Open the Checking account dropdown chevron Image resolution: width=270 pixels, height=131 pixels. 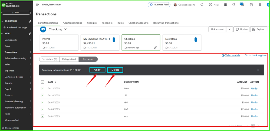point(65,29)
